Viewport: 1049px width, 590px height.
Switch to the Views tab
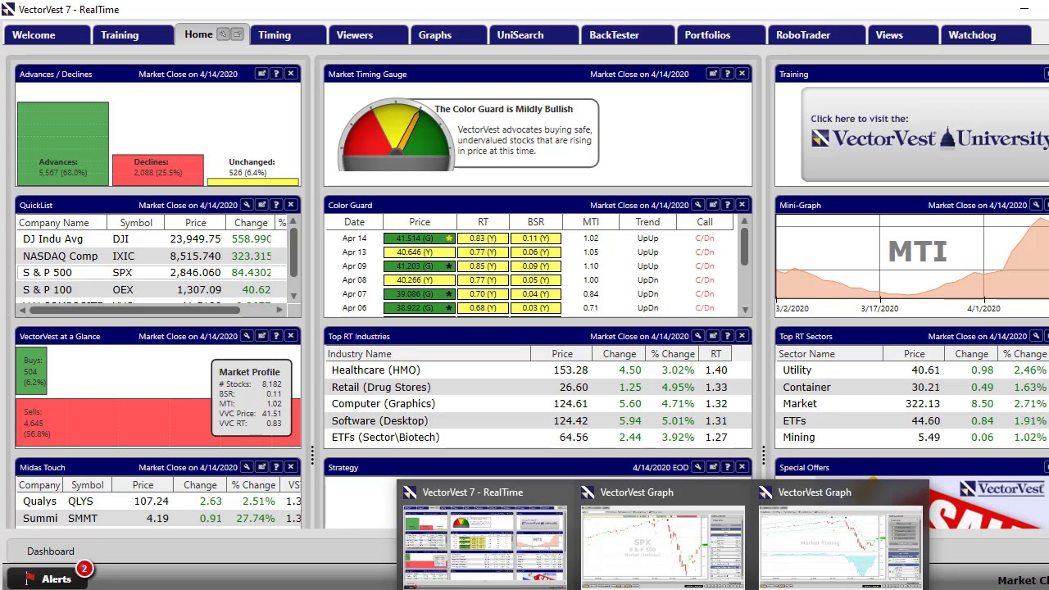pyautogui.click(x=902, y=34)
